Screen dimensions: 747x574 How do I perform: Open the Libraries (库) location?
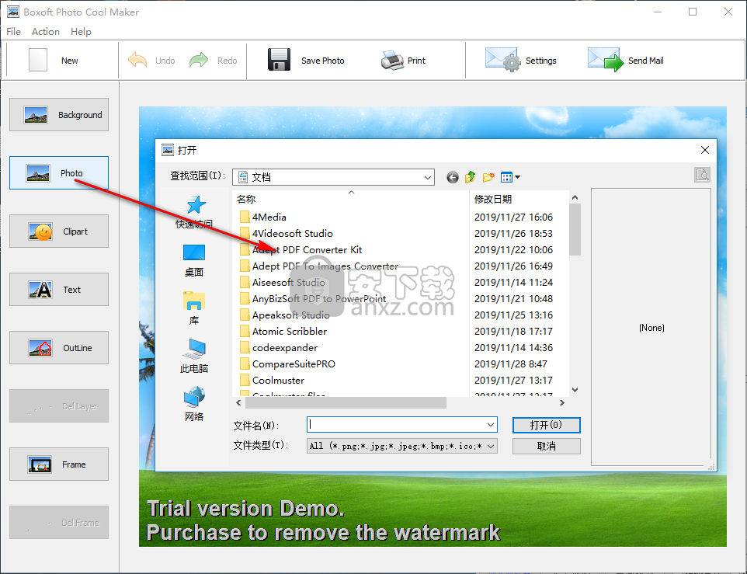pos(194,308)
